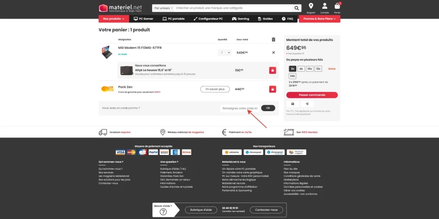Open MSI Modern 15 laptop thumbnail

[106, 52]
